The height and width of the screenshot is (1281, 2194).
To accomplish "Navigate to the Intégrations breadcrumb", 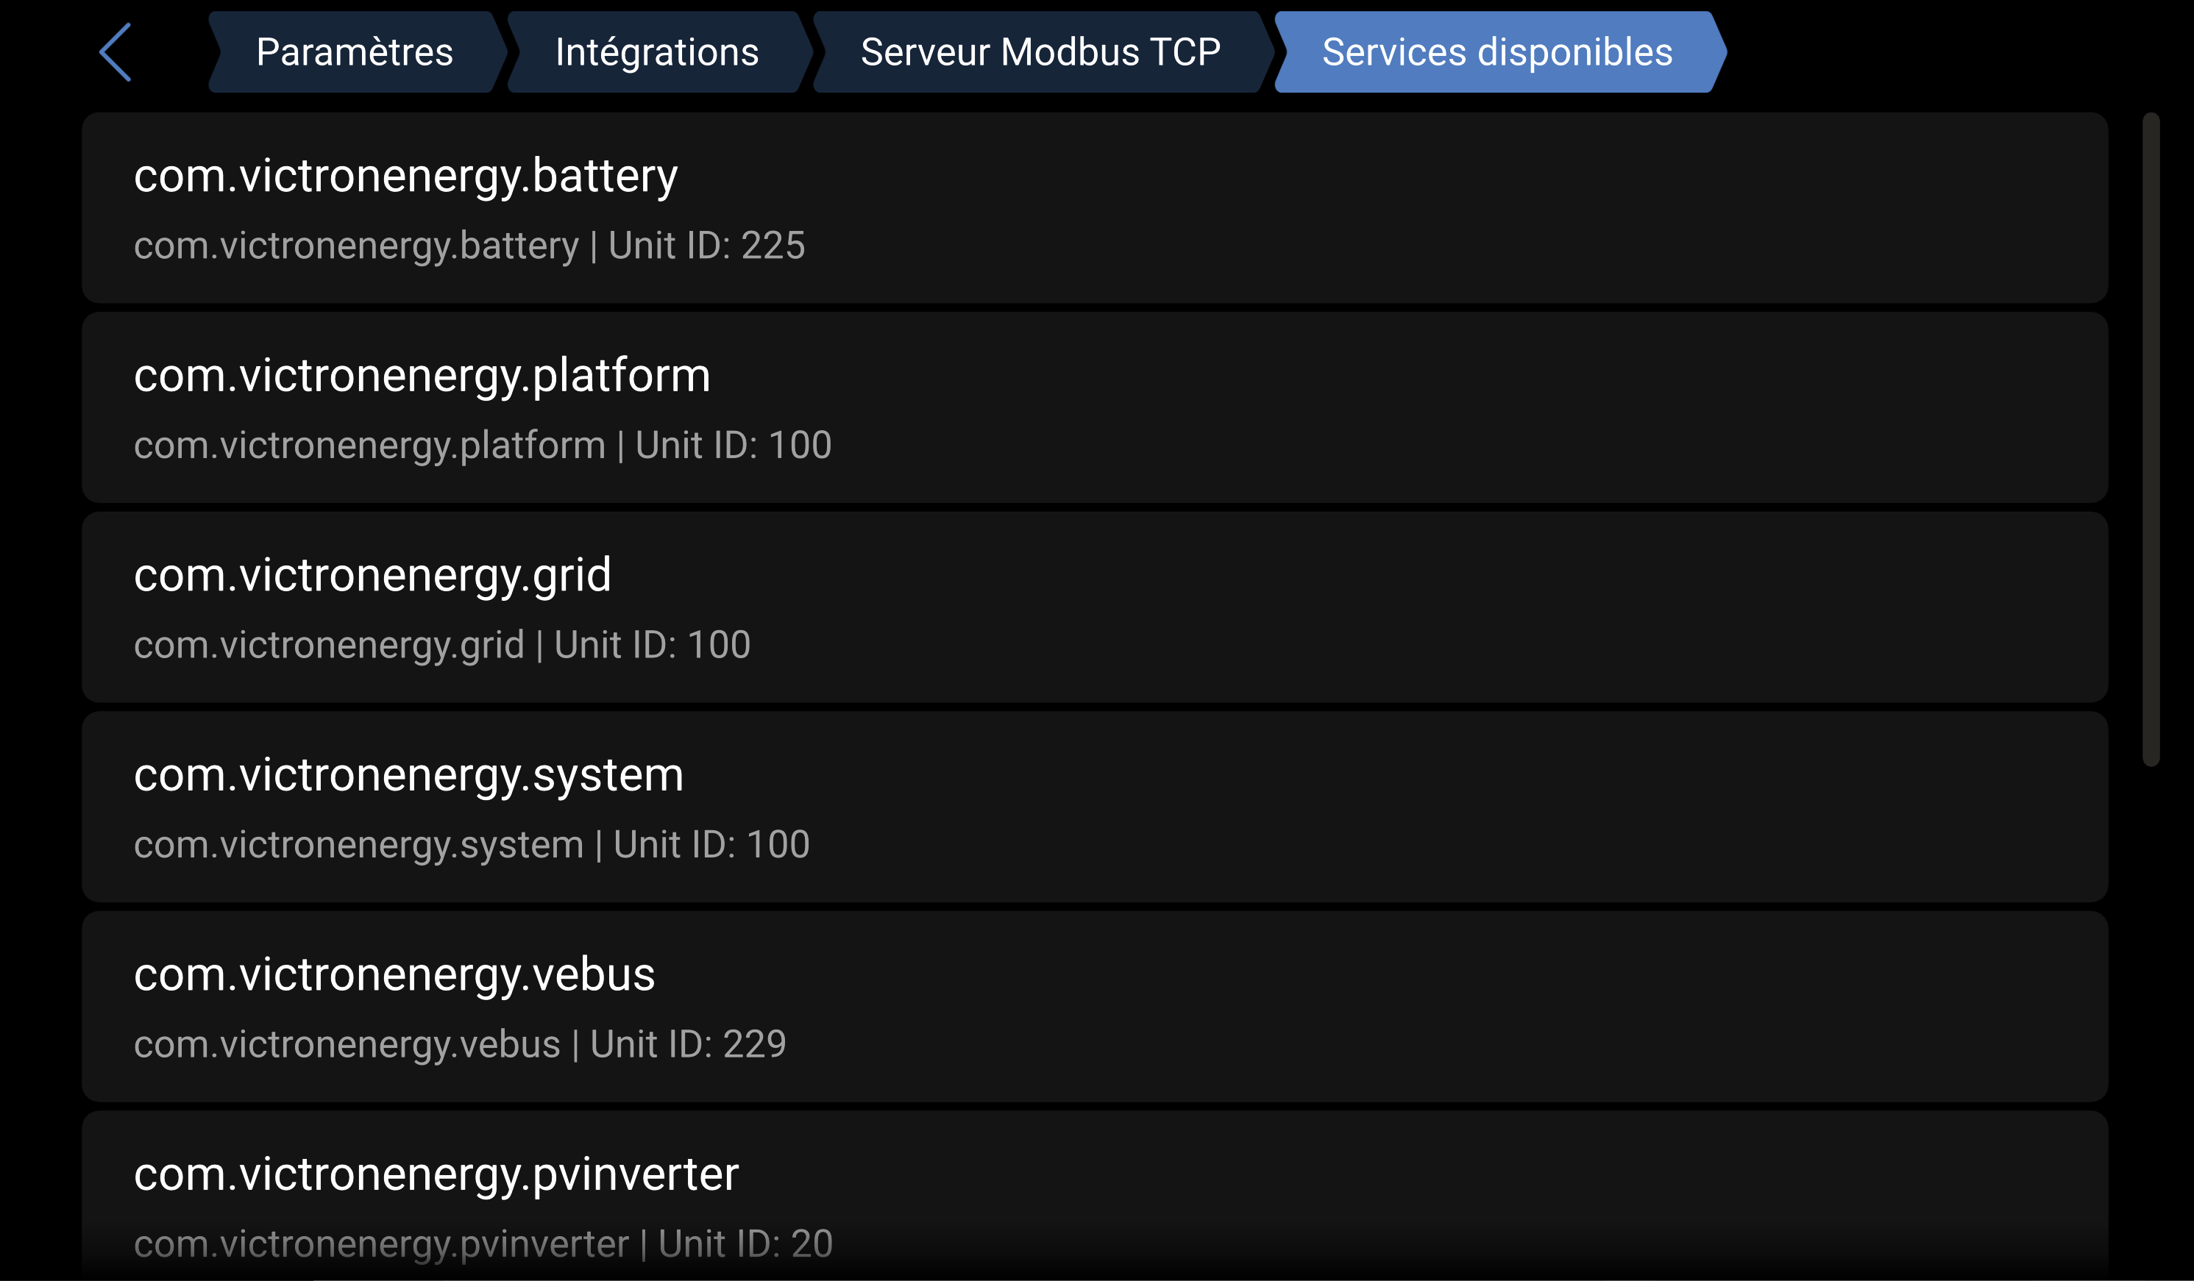I will pos(656,52).
